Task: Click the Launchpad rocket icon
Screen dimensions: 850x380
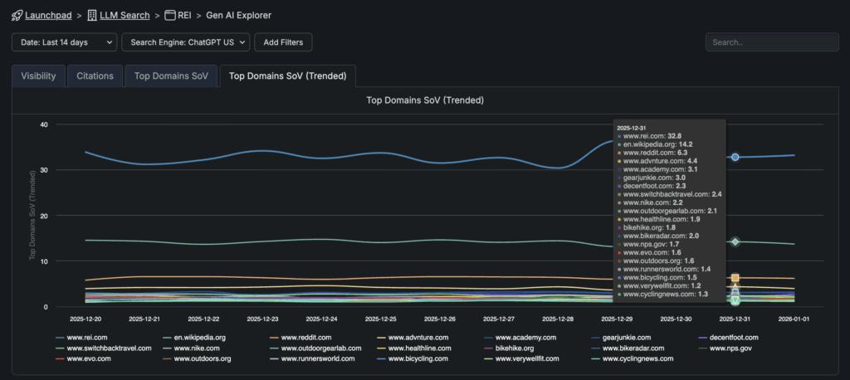Action: coord(17,15)
